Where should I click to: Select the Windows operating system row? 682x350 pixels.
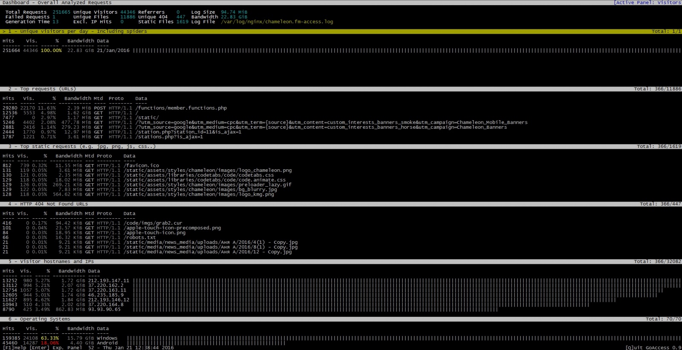341,338
